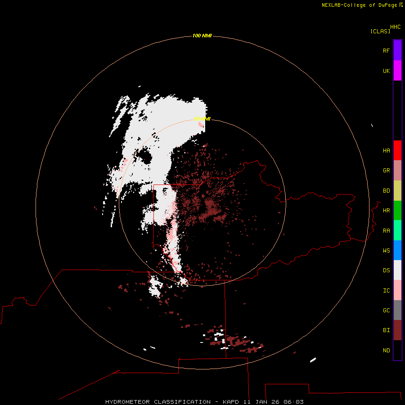This screenshot has height=405, width=405.
Task: Click the 100 NMI range ring label
Action: (x=202, y=36)
